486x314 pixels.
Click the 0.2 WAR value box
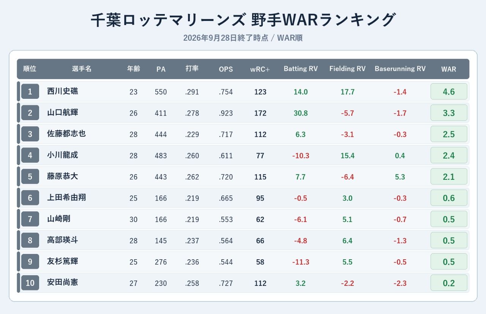(x=449, y=283)
